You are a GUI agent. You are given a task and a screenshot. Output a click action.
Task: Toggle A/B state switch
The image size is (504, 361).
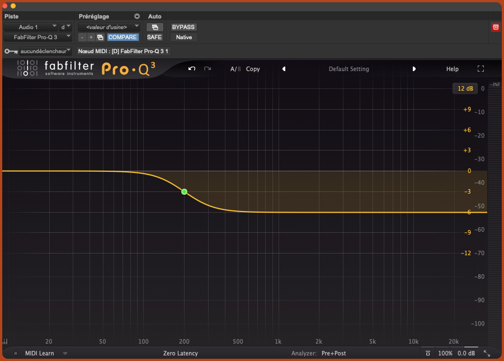click(235, 69)
